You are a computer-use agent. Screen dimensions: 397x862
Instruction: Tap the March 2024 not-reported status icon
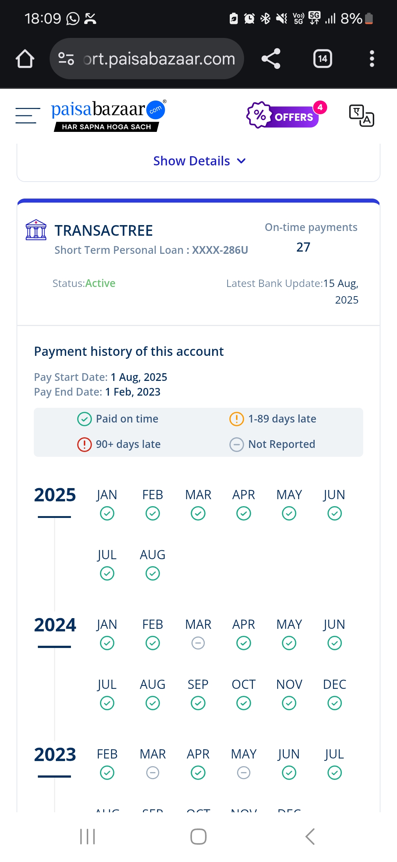(x=198, y=643)
